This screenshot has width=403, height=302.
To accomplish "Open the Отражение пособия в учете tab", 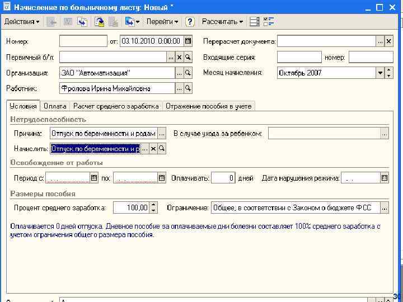I will [x=209, y=106].
